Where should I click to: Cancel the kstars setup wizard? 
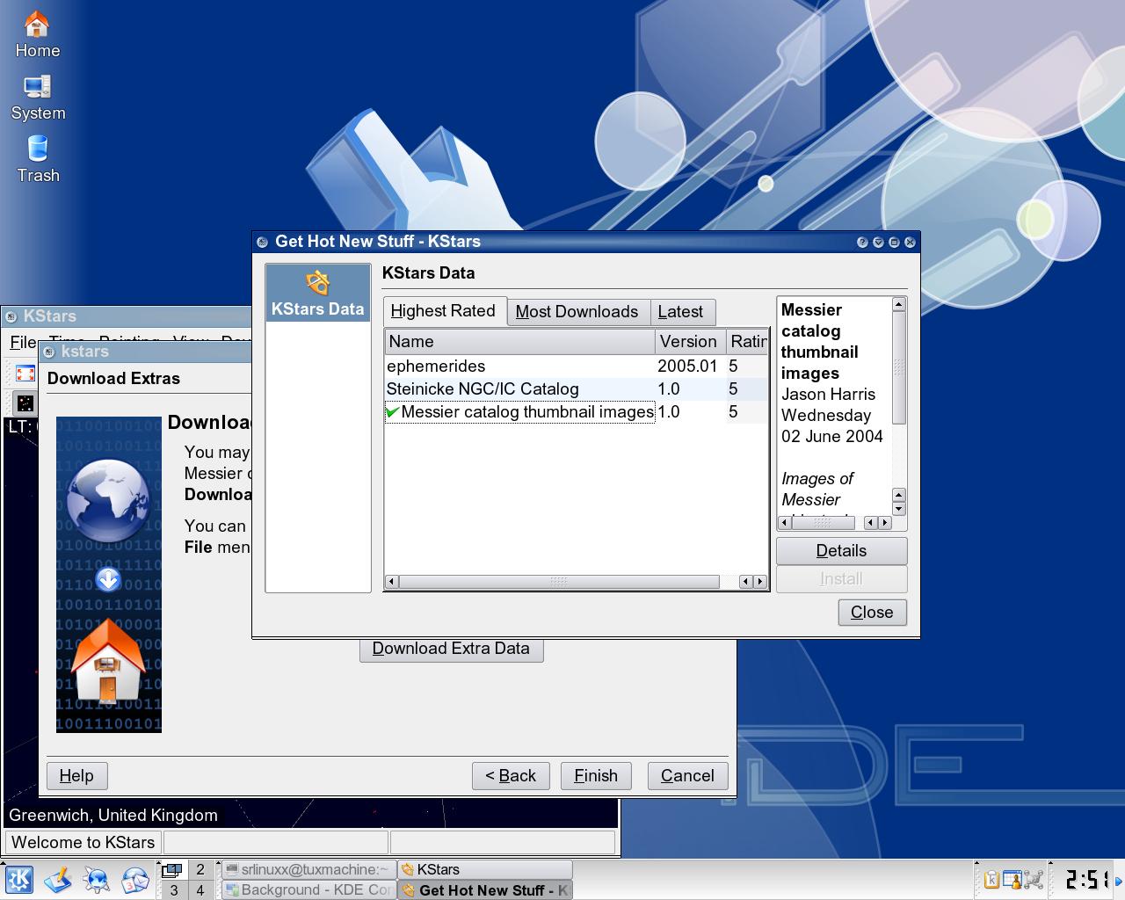coord(687,776)
